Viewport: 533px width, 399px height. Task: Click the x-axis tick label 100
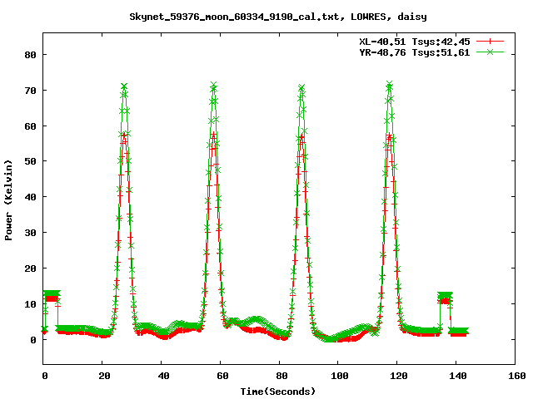coord(340,376)
